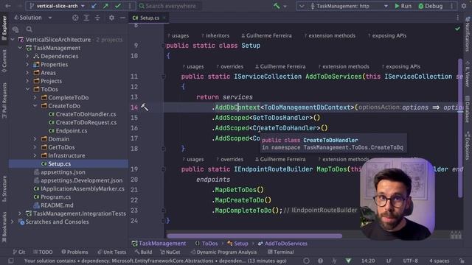This screenshot has width=472, height=265.
Task: Open the Terminal tool window
Action: [280, 252]
